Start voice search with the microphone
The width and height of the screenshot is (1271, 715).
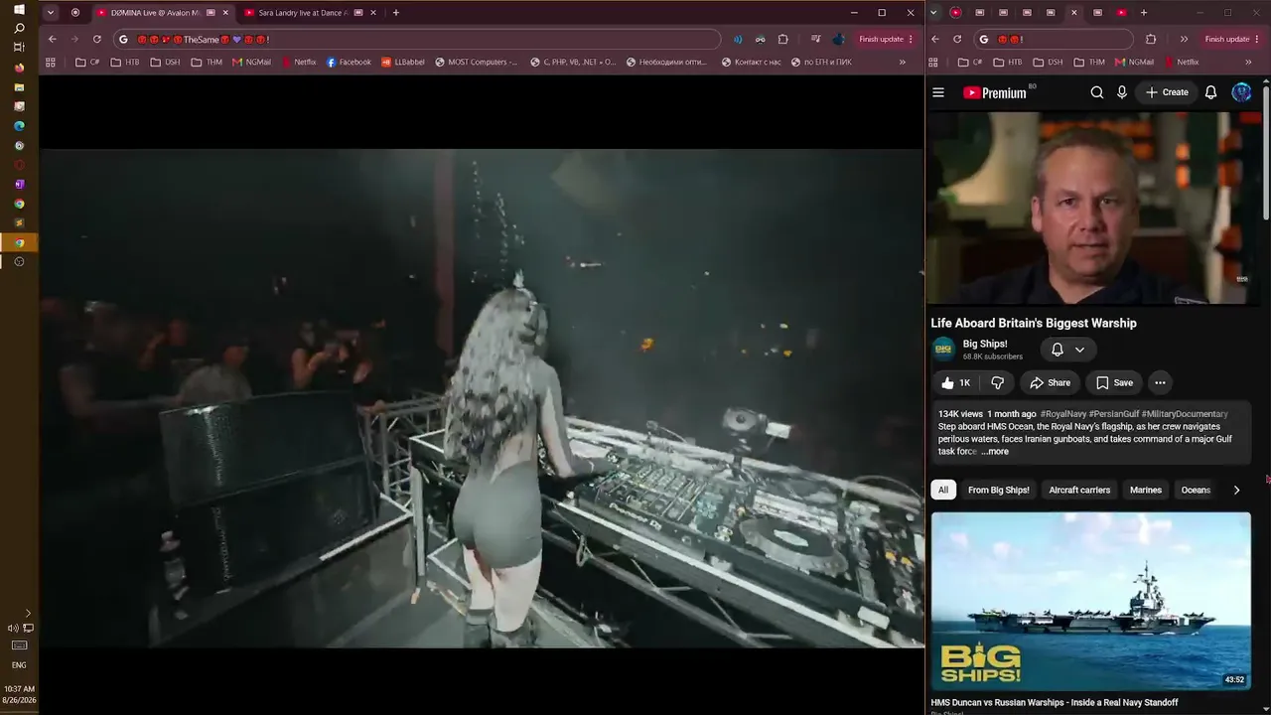[1122, 92]
